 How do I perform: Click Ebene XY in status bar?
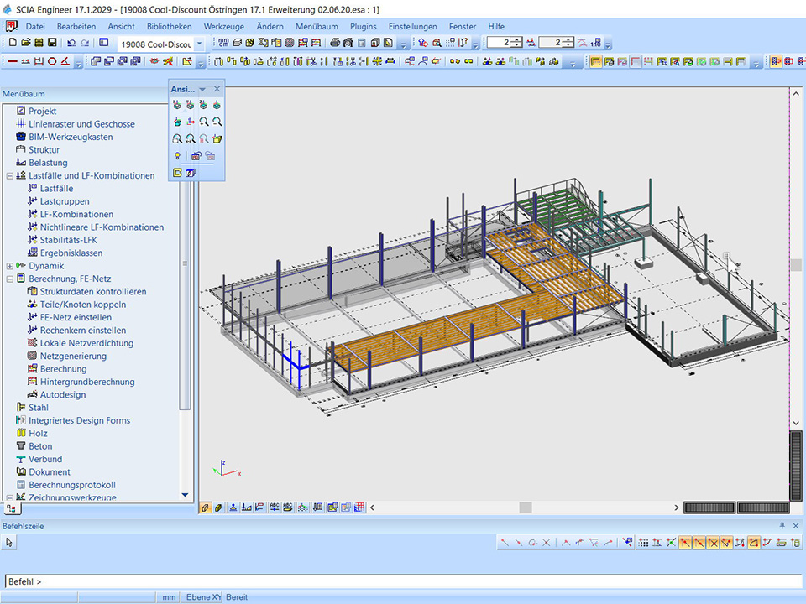point(203,597)
